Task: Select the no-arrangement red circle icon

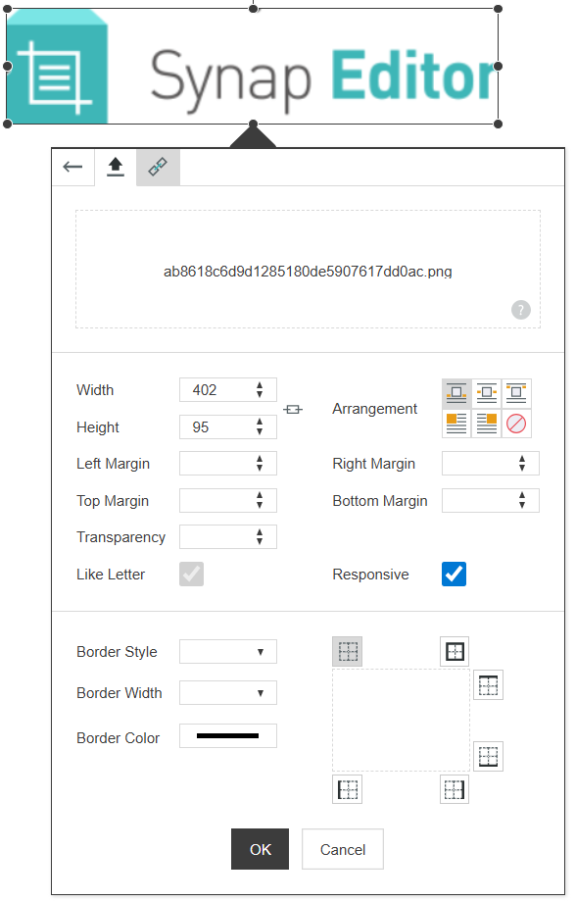Action: (516, 424)
